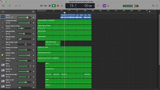Click bar 33 on the ruler
The image size is (160, 90).
click(x=100, y=10)
